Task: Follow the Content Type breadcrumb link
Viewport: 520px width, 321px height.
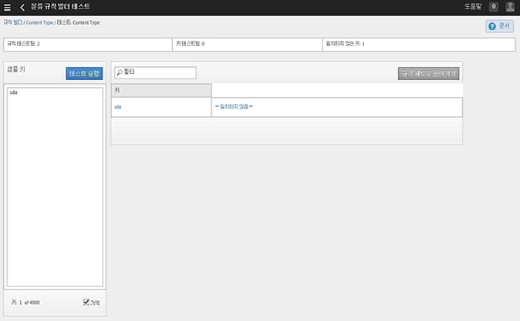Action: click(39, 22)
